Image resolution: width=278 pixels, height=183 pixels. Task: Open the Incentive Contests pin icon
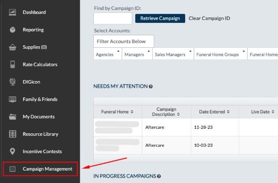(12, 151)
